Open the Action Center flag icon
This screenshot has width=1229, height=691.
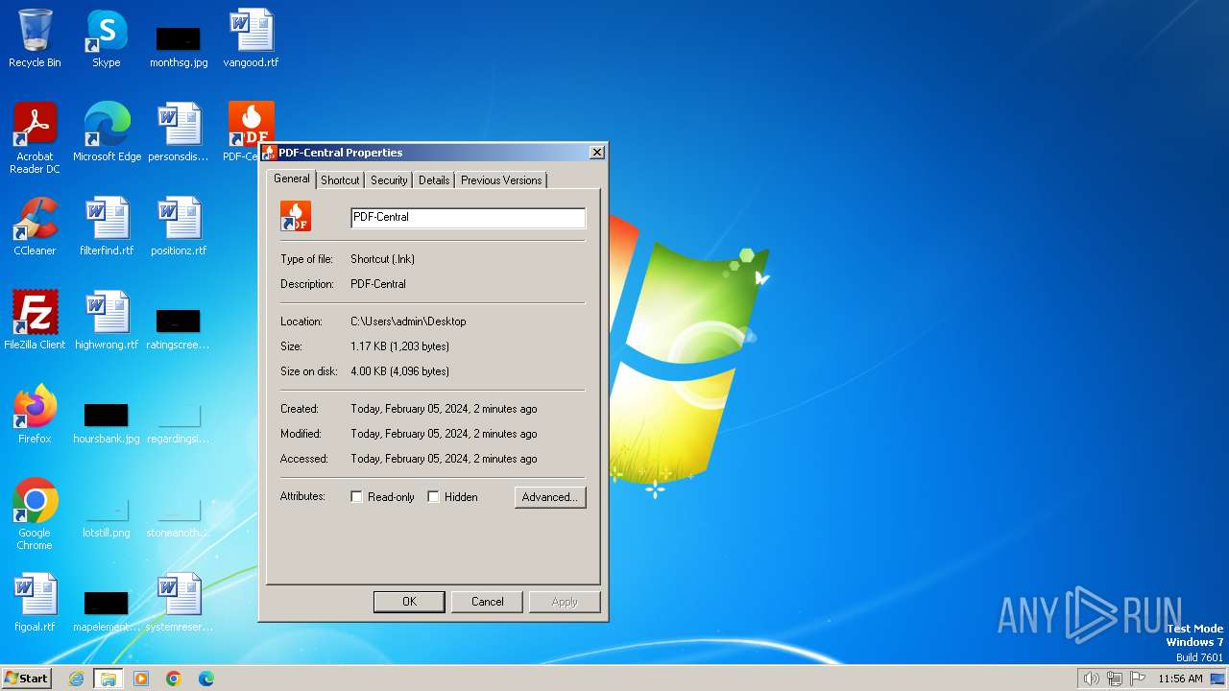1138,679
